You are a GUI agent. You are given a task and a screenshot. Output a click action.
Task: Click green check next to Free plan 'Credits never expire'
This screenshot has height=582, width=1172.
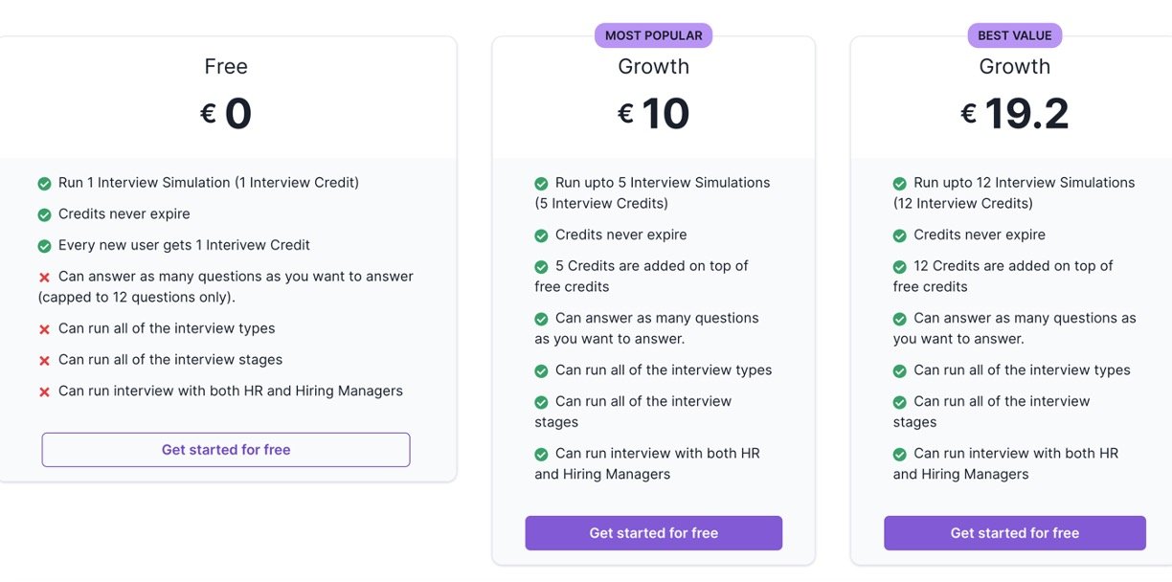(44, 214)
